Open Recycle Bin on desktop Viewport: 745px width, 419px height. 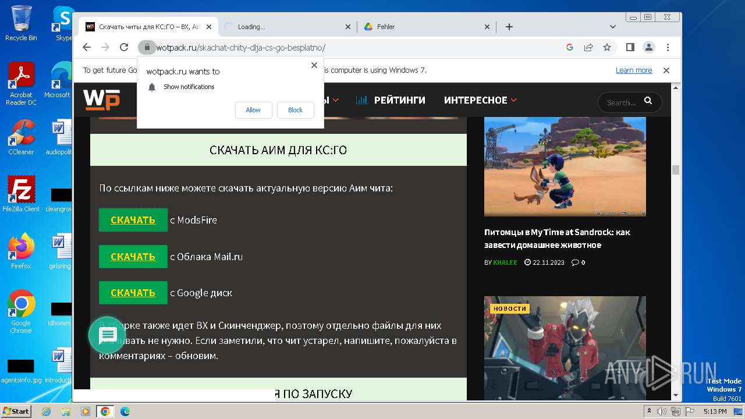point(21,23)
